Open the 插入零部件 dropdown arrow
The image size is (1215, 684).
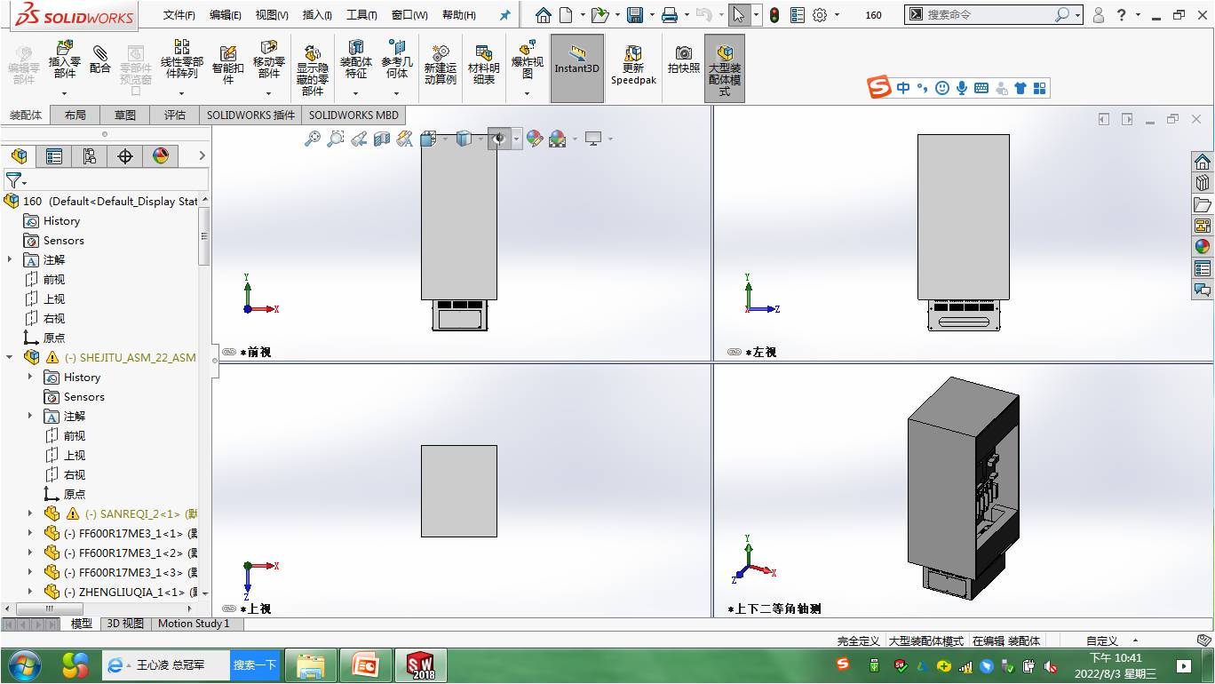click(64, 93)
